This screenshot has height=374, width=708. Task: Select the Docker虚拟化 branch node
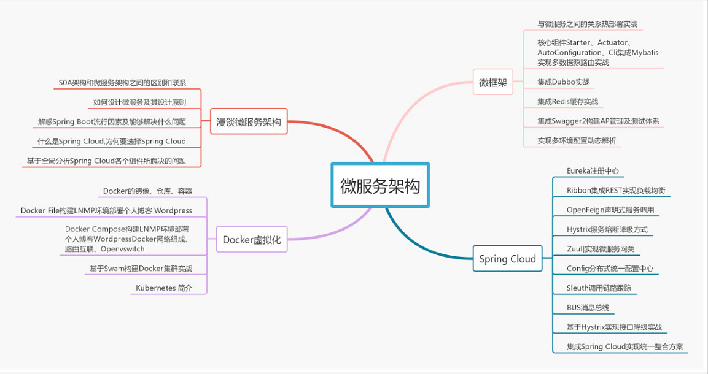(252, 240)
